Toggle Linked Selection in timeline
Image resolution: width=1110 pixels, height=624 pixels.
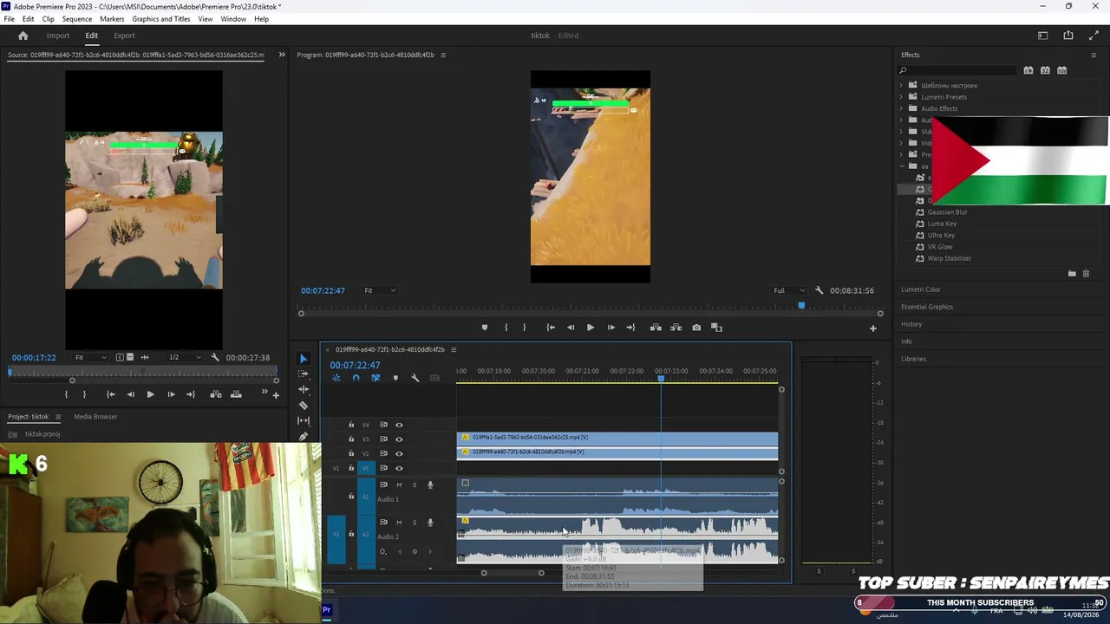[375, 378]
